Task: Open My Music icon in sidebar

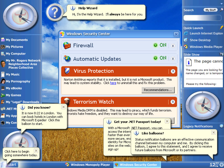Action: [x=3, y=74]
